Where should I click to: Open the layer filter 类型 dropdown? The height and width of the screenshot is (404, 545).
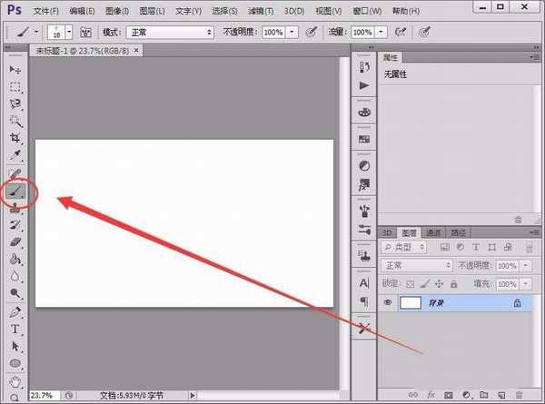coord(409,247)
